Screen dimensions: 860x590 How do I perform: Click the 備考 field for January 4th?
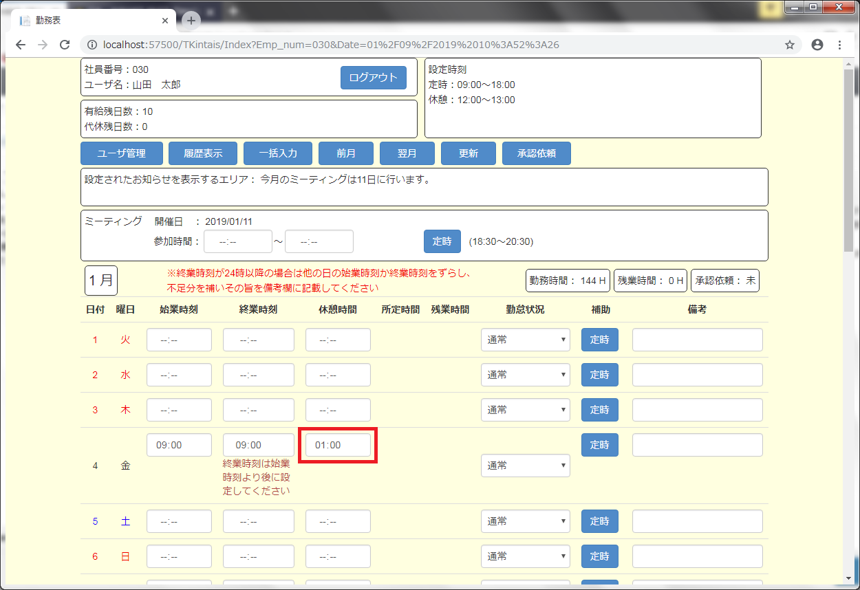point(697,444)
